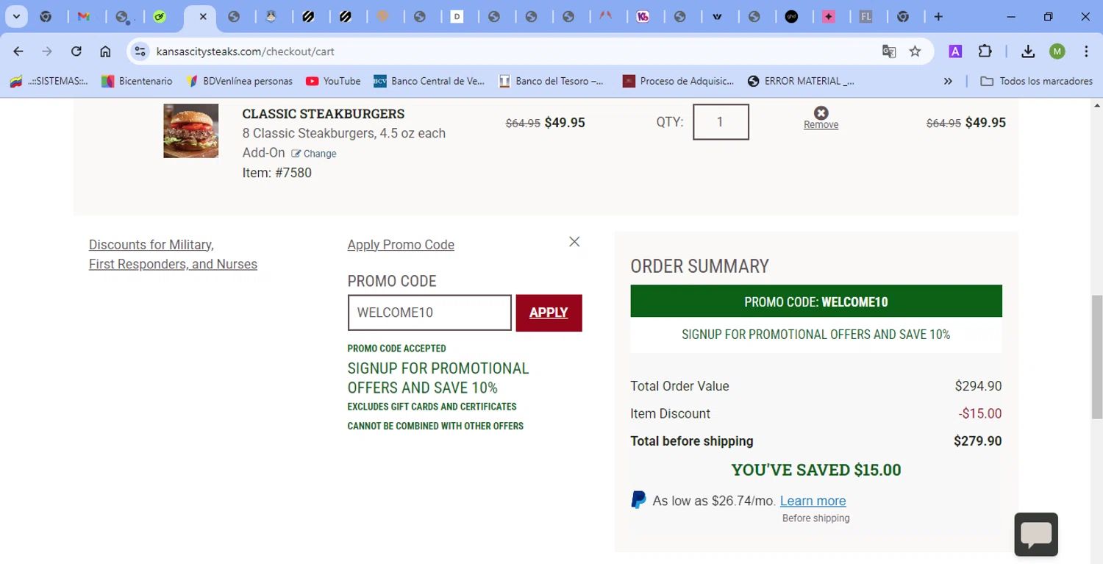Click the steakburgers quantity field
This screenshot has width=1103, height=564.
(x=721, y=122)
